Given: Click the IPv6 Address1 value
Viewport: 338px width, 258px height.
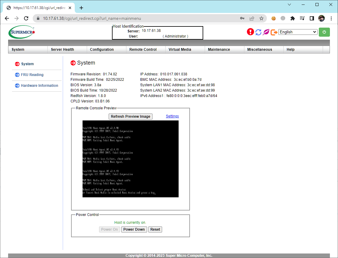Looking at the screenshot, I should (x=192, y=96).
